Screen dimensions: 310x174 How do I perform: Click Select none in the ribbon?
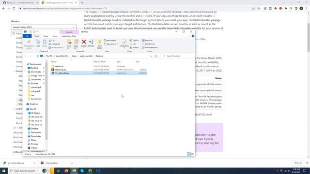(148, 44)
